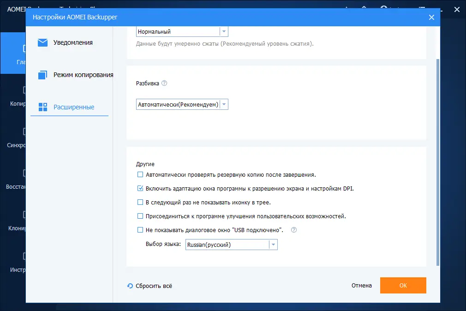The image size is (466, 311).
Task: Check the hide "USB подключено" dialog box
Action: (x=140, y=230)
